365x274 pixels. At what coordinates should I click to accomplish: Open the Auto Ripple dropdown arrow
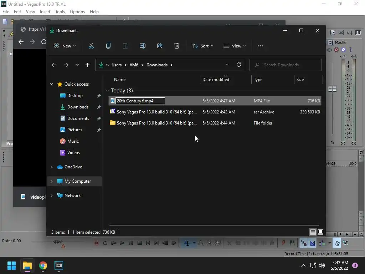coord(330,243)
